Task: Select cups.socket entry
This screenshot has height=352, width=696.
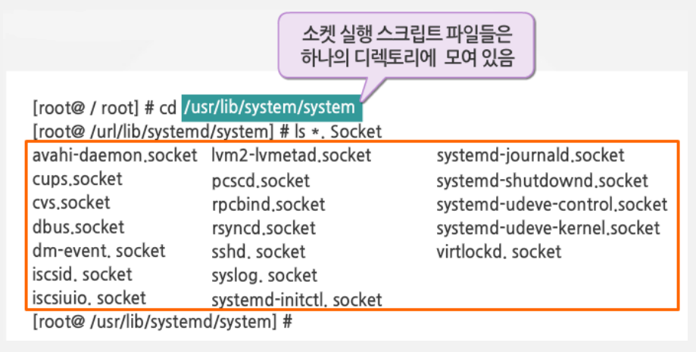Action: [x=77, y=179]
